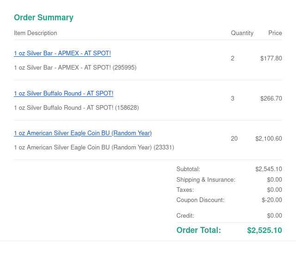Viewport: 296px width, 256px height.
Task: Select the Buffalo Round item text with 158628
Action: point(76,107)
